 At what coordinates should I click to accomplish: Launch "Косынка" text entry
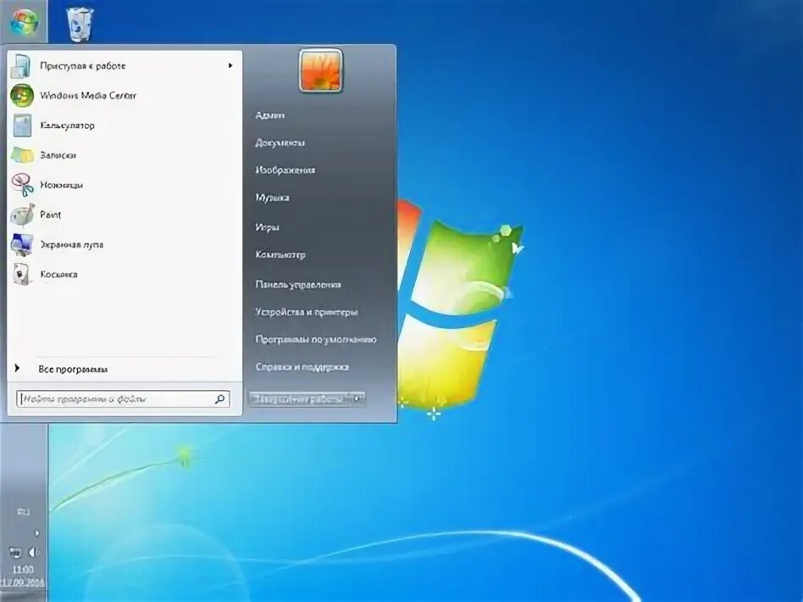click(x=58, y=275)
